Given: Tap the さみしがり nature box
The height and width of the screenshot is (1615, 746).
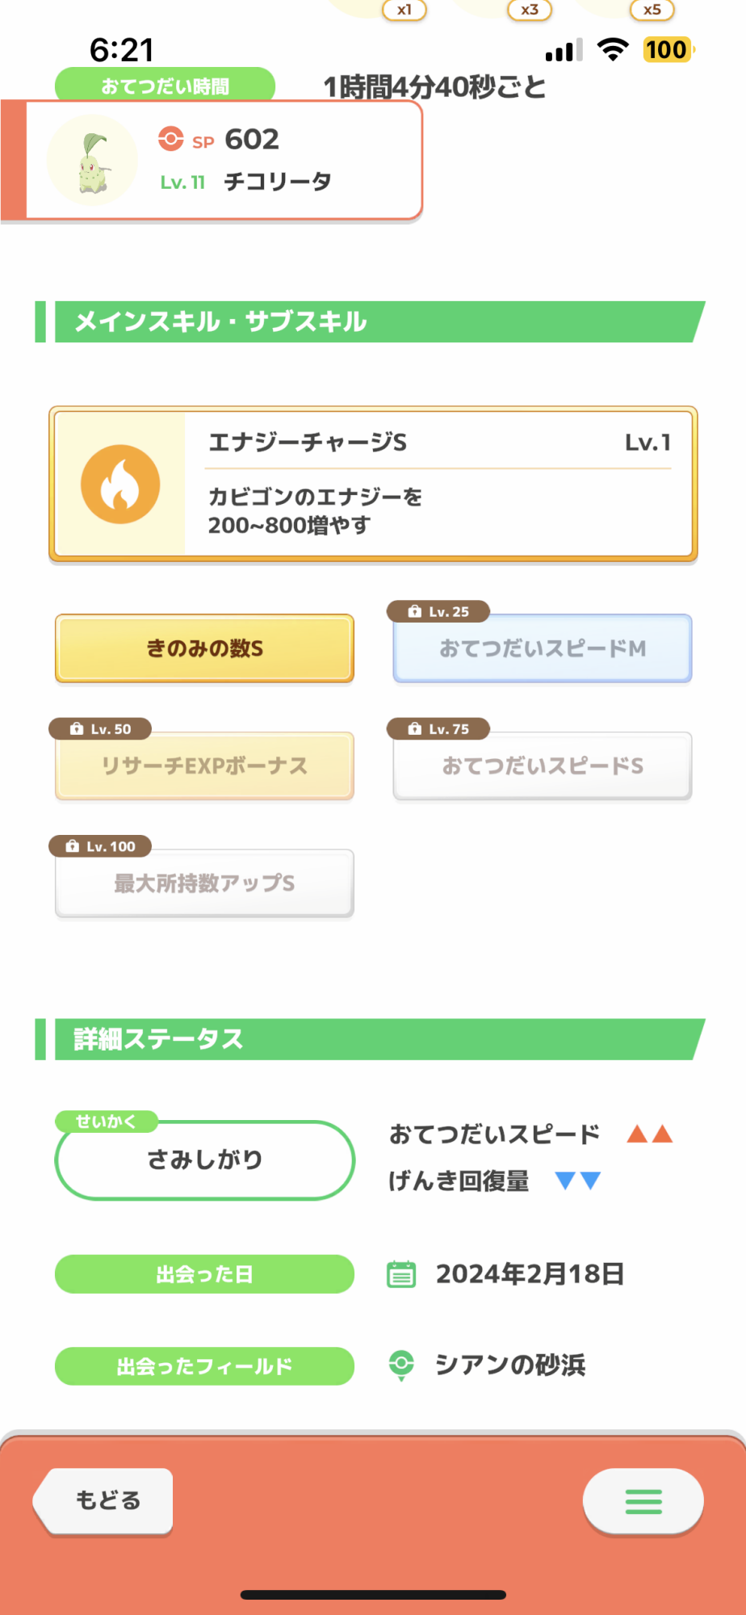Looking at the screenshot, I should 204,1160.
